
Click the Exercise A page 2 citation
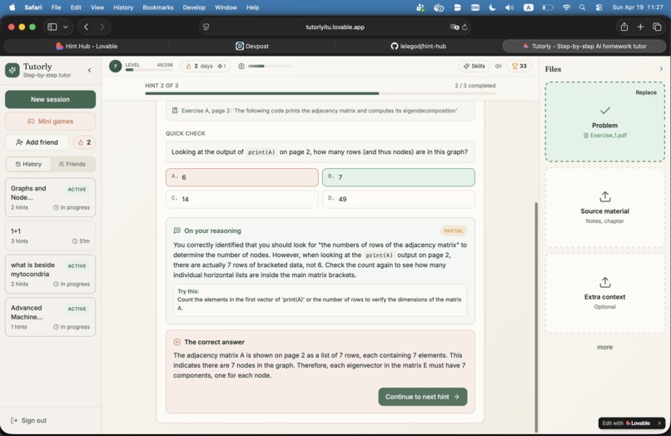(320, 111)
